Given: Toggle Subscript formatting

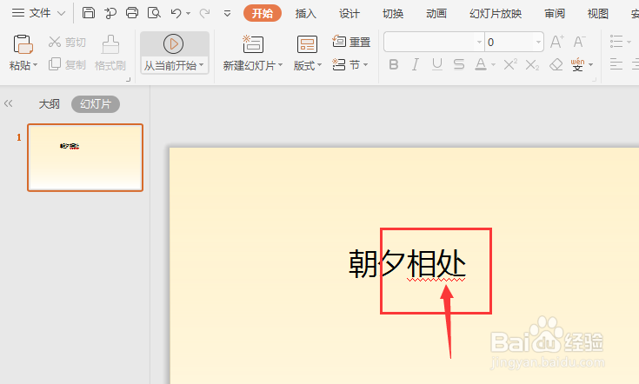Looking at the screenshot, I should [532, 64].
